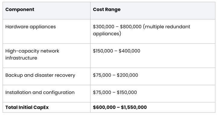Screen dimensions: 217x115
Task: Click the $200,000 figure in the backup row
Action: pos(127,75)
